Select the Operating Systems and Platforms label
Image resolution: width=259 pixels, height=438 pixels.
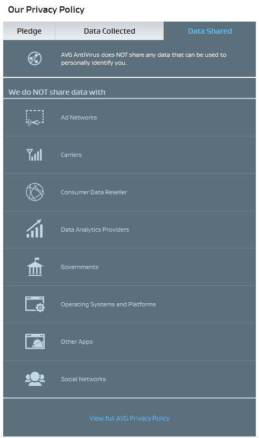click(x=108, y=304)
